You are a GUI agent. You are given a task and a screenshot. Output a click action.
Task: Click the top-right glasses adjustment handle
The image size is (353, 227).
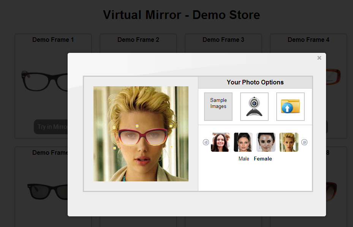pos(171,126)
